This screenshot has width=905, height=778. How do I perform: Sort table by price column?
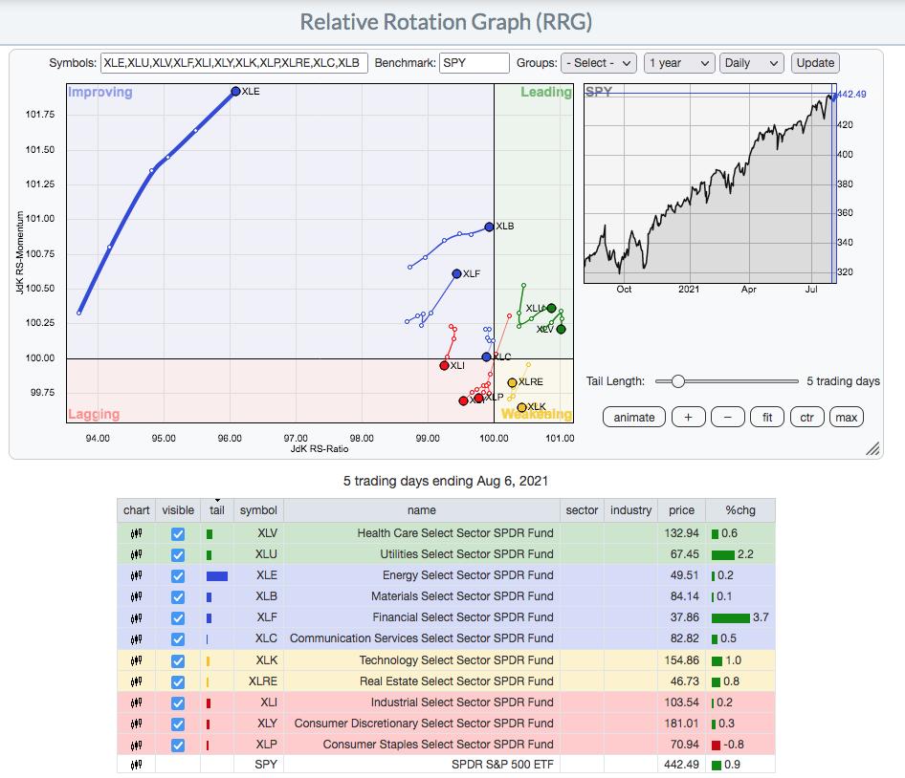click(681, 510)
